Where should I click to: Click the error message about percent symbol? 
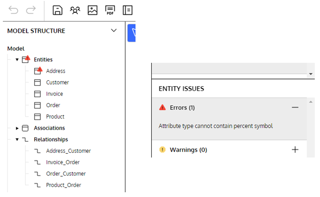[216, 126]
